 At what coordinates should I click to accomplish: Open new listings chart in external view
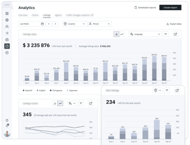pyautogui.click(x=177, y=90)
